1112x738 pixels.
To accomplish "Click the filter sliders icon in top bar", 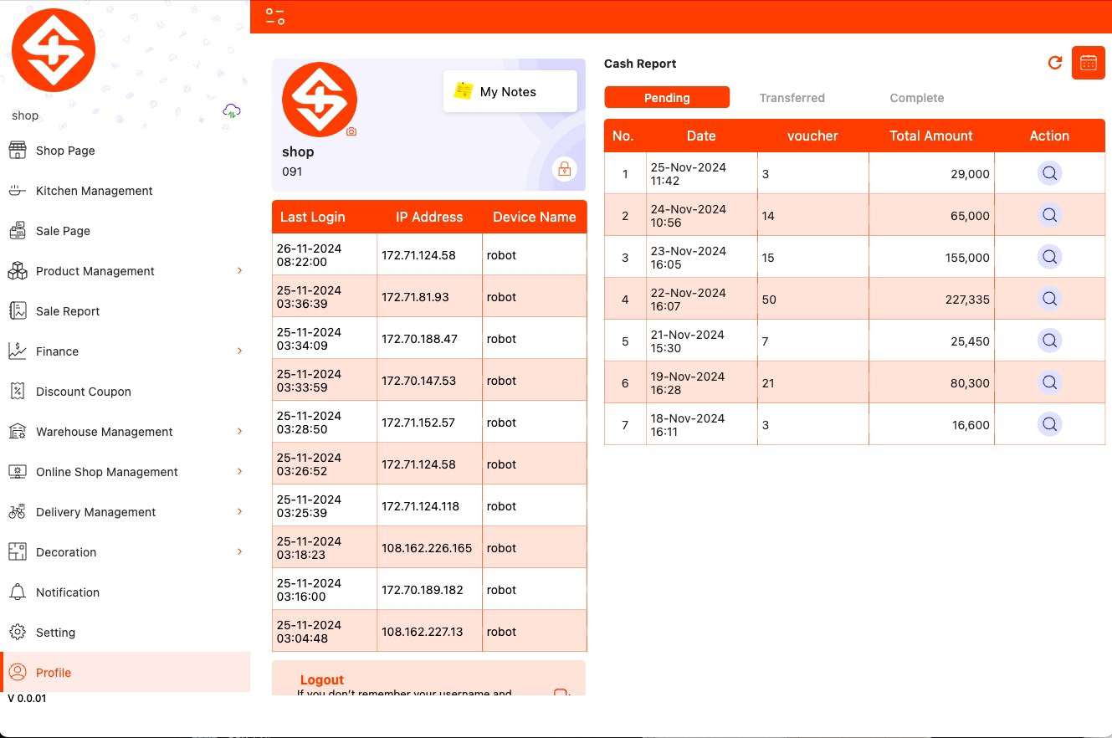I will 275,16.
